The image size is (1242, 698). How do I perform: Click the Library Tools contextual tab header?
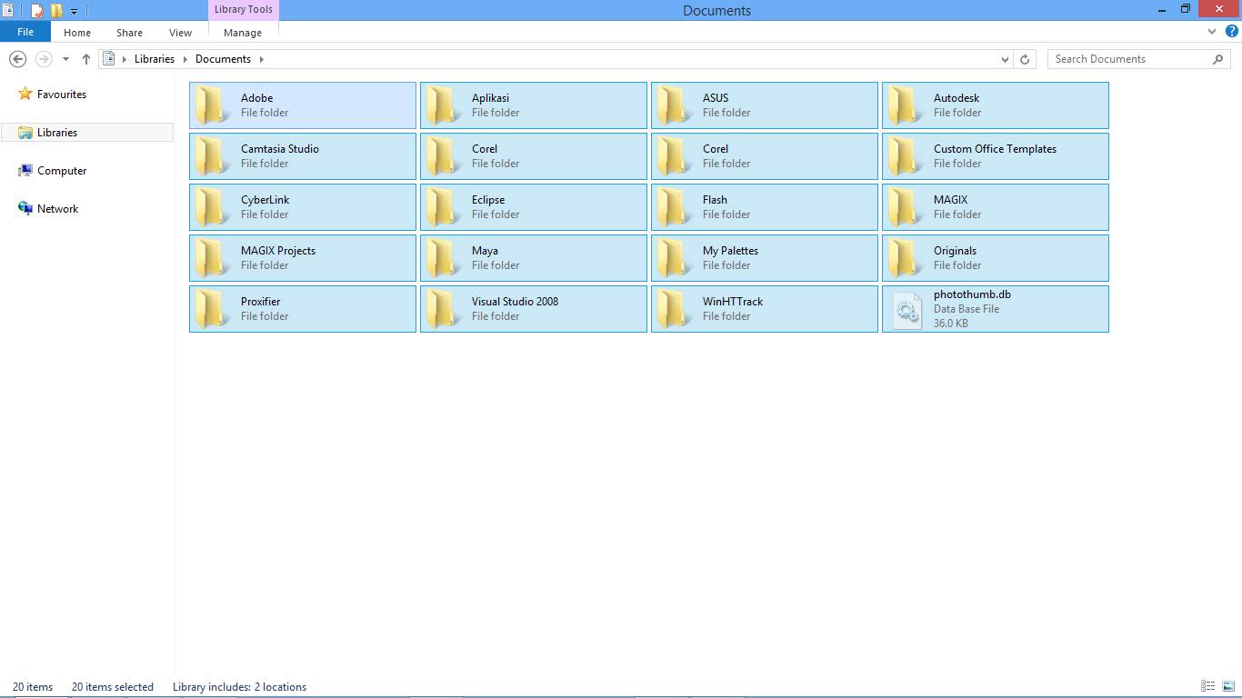(x=243, y=9)
